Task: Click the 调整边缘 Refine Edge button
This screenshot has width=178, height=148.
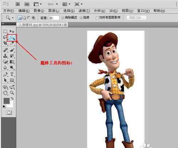Action: [136, 18]
